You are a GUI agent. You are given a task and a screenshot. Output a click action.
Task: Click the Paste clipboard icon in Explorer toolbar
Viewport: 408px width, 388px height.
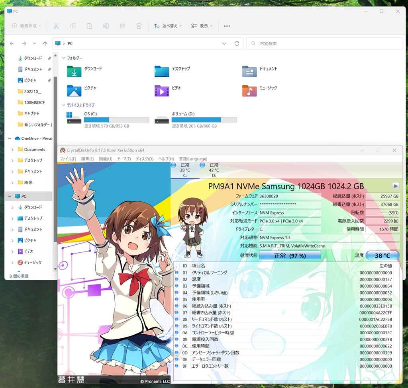[x=89, y=26]
